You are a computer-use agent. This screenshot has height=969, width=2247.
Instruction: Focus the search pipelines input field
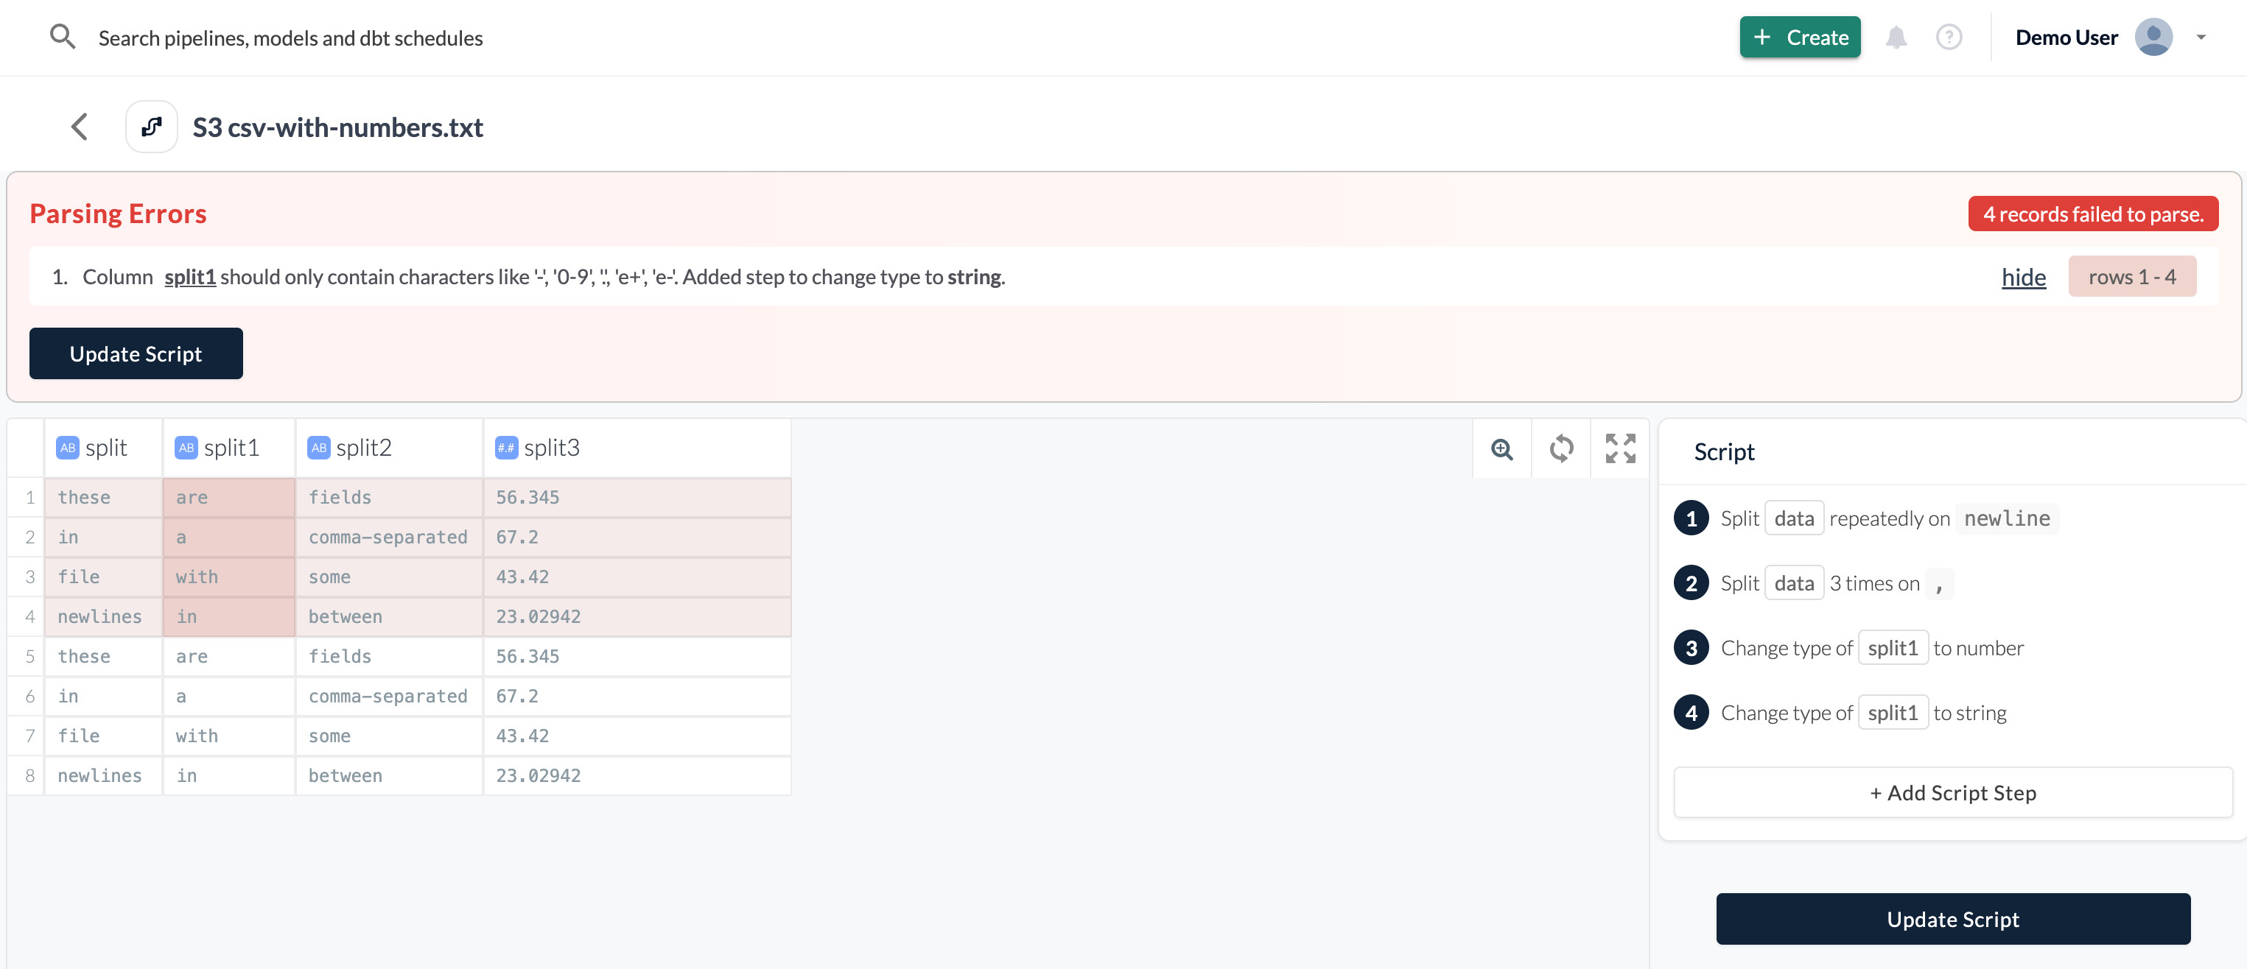click(x=290, y=38)
